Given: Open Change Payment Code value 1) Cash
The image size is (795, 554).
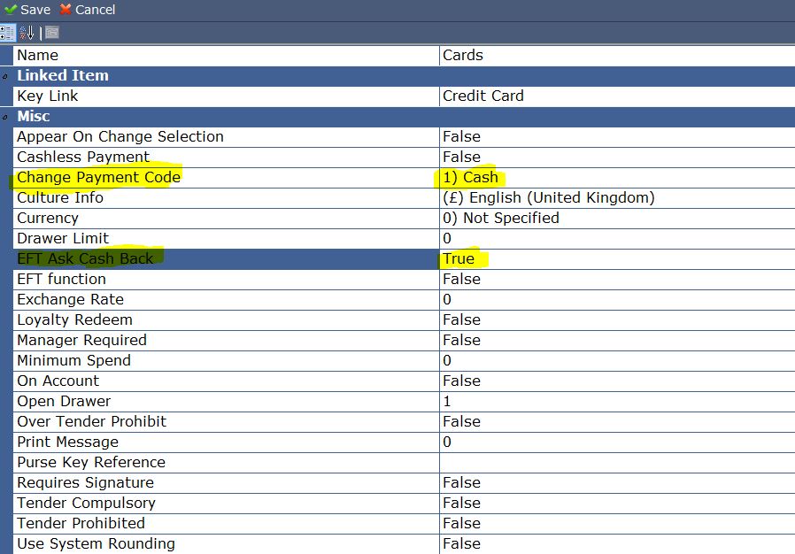Looking at the screenshot, I should tap(617, 177).
